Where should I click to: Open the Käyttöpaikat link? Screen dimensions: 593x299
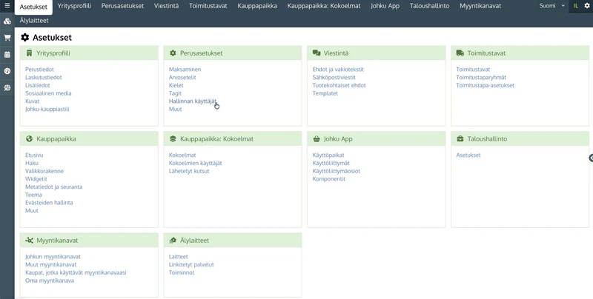pyautogui.click(x=328, y=155)
